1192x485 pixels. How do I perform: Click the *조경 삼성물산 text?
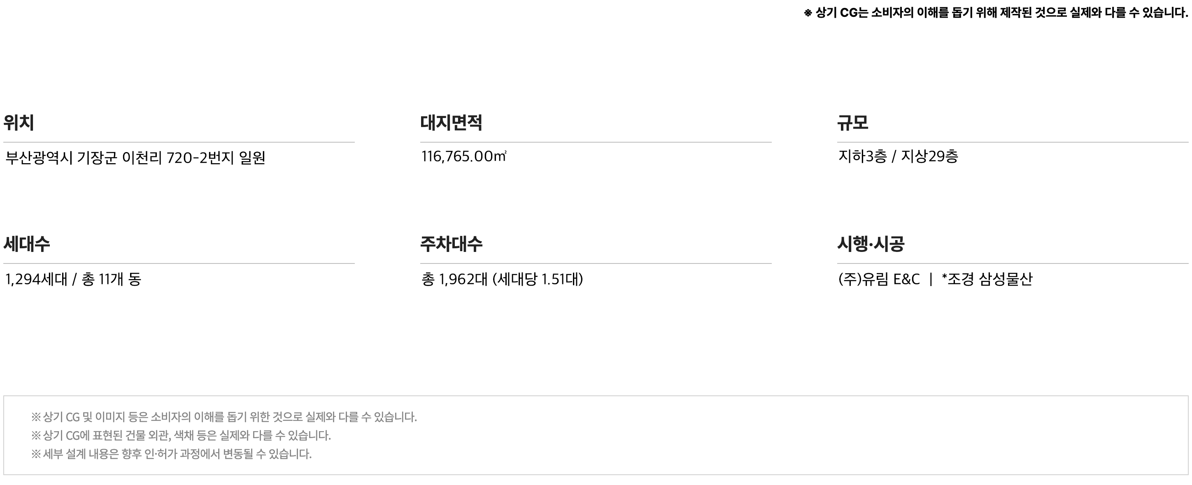pos(987,279)
